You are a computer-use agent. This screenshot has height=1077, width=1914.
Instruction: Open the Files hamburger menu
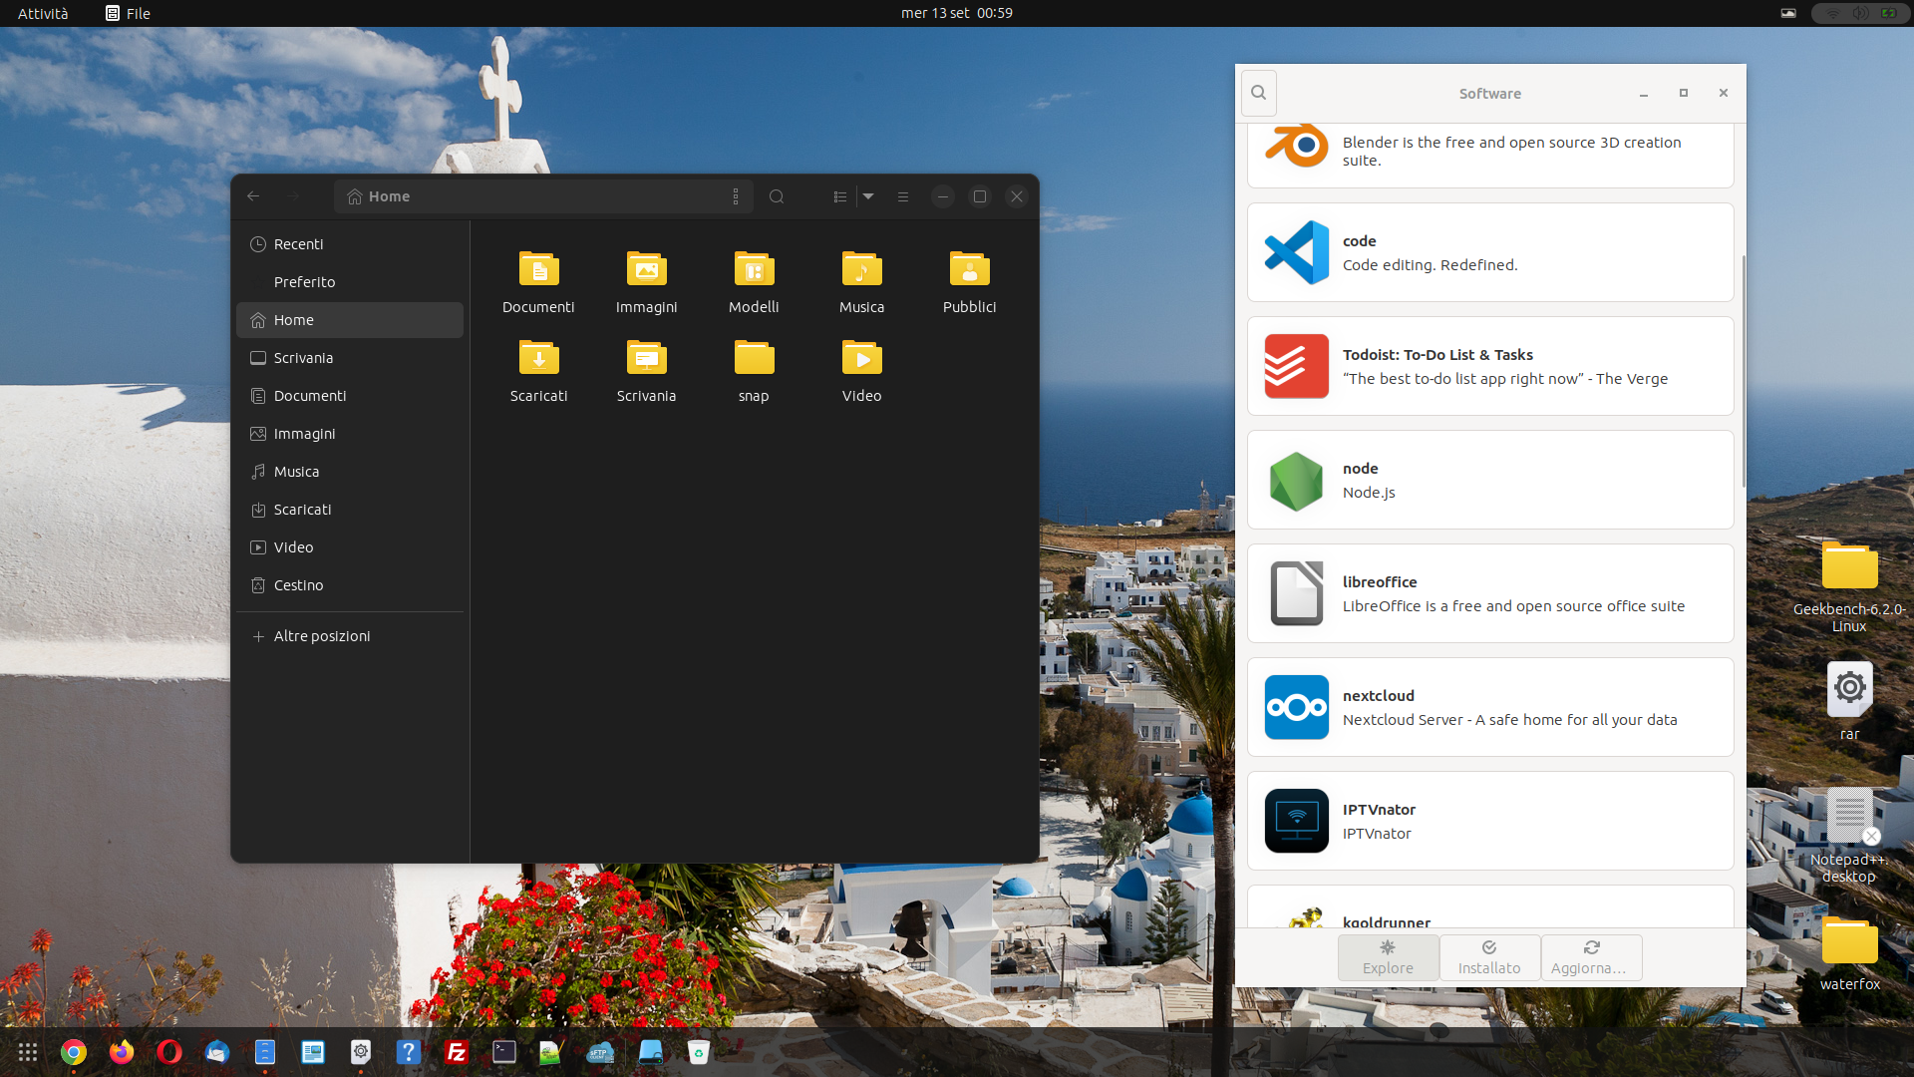tap(903, 196)
